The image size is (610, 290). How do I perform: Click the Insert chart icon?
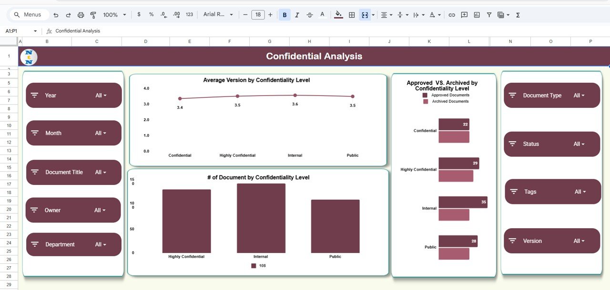coord(476,15)
